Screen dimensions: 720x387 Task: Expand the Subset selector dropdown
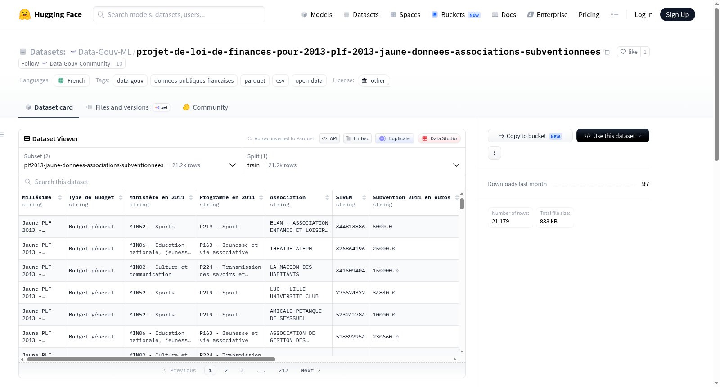(x=130, y=160)
